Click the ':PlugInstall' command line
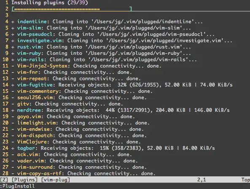Image resolution: width=250 pixels, height=189 pixels. (17, 186)
